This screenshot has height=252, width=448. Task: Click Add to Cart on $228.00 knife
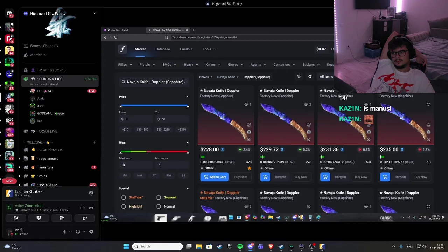point(215,177)
